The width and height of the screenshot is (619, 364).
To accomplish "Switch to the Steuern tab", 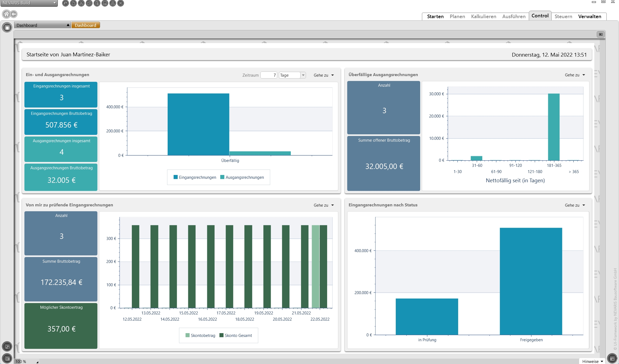I will pos(563,17).
